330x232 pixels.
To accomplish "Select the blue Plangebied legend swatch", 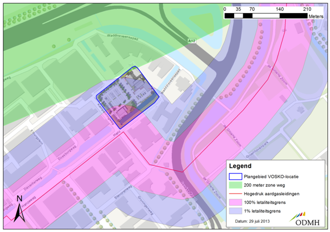I will [x=235, y=177].
